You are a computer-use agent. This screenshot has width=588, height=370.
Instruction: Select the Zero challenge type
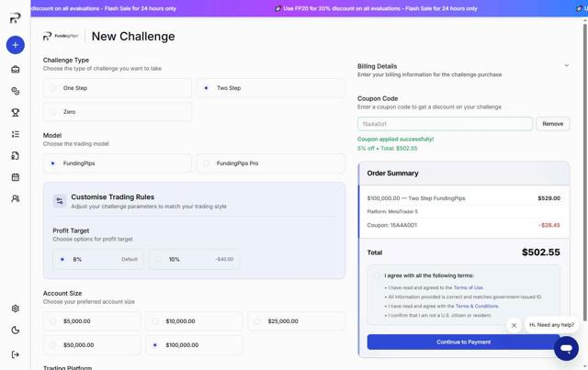(118, 112)
